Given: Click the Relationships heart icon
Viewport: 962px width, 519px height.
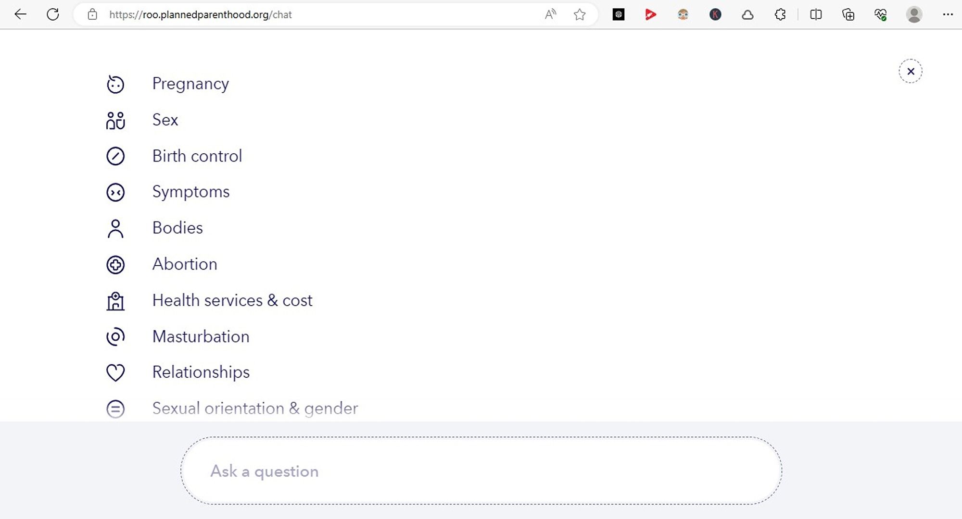Looking at the screenshot, I should click(115, 372).
